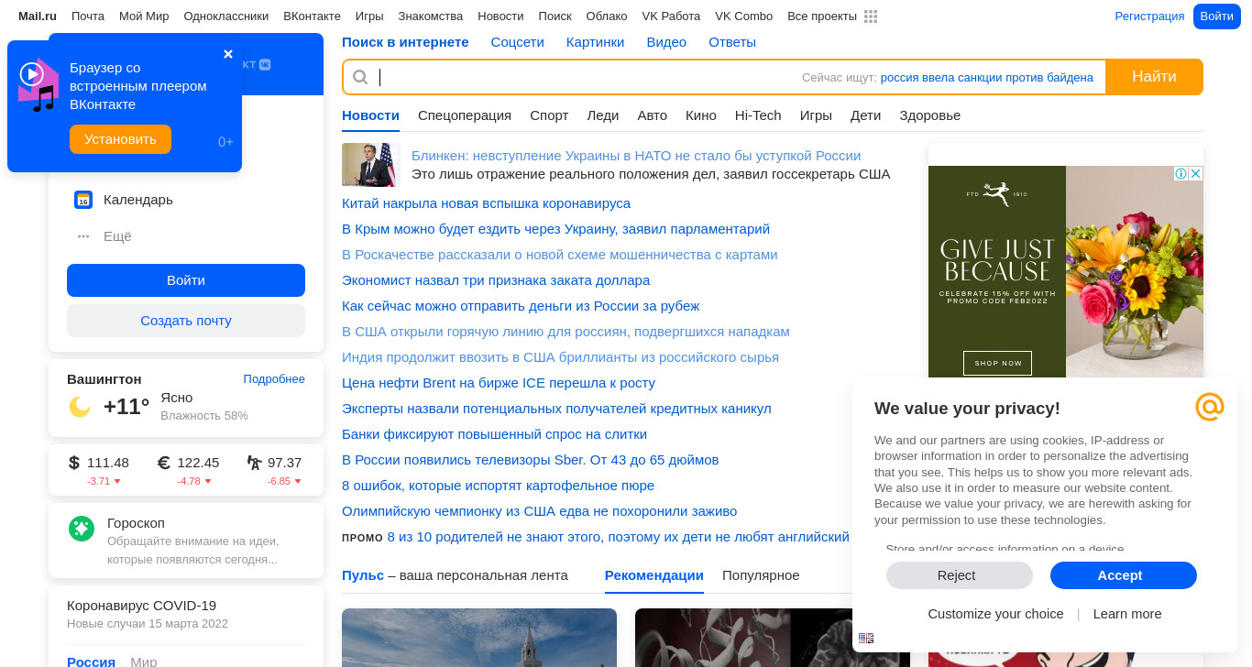Click trending query about Biden sanctions
The width and height of the screenshot is (1252, 667).
point(987,78)
